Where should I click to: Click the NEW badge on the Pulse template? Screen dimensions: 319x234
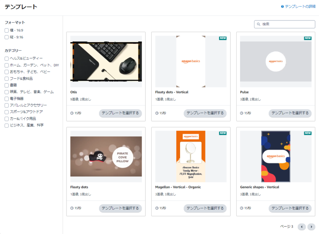click(308, 38)
